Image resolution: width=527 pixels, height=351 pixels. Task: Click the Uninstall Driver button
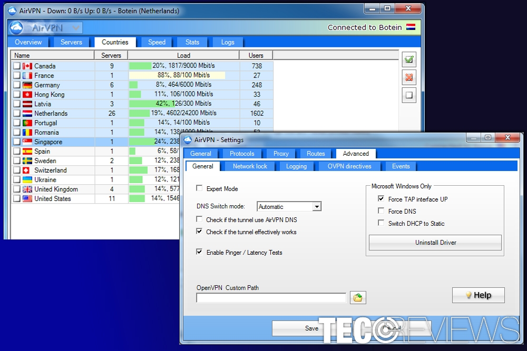[436, 243]
